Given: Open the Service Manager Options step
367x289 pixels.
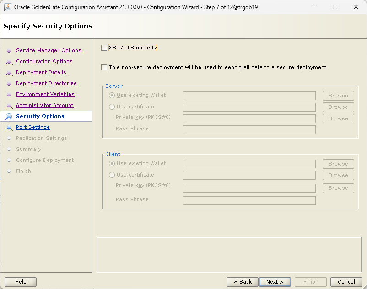Looking at the screenshot, I should (x=49, y=50).
